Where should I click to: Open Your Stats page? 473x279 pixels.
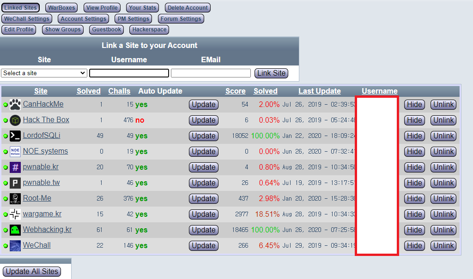pos(143,7)
